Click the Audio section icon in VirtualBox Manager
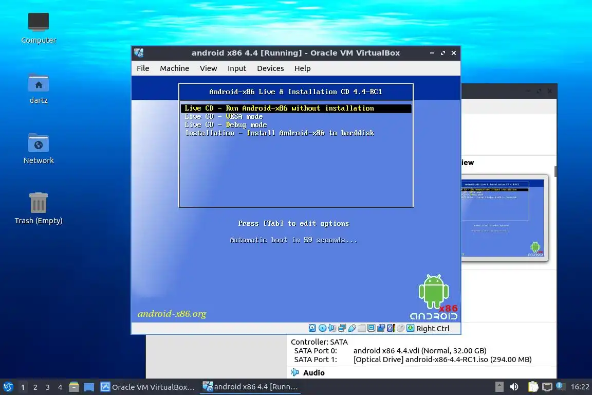 click(x=295, y=373)
